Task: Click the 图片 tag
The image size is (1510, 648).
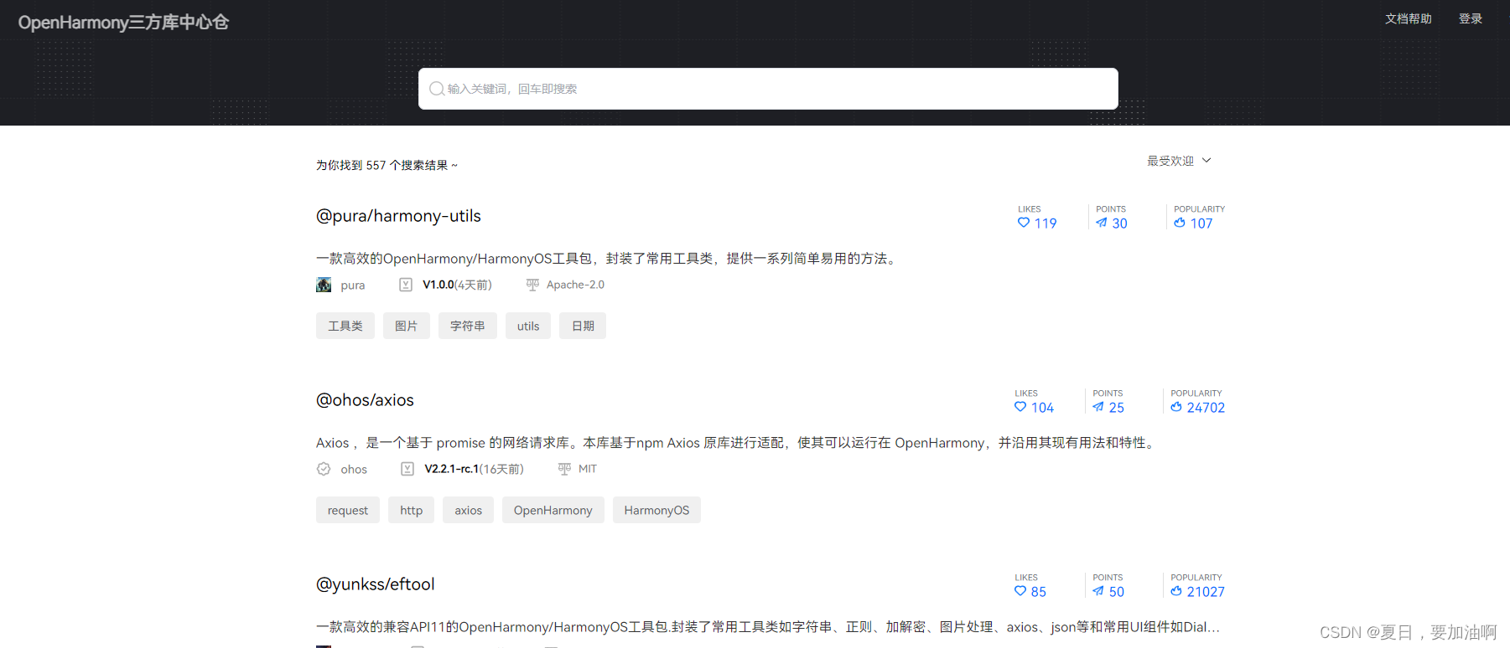Action: 407,326
